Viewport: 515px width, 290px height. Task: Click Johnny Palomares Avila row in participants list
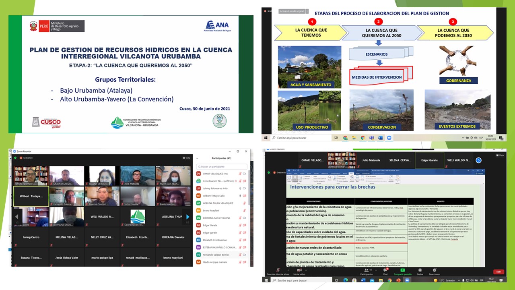pos(222,188)
